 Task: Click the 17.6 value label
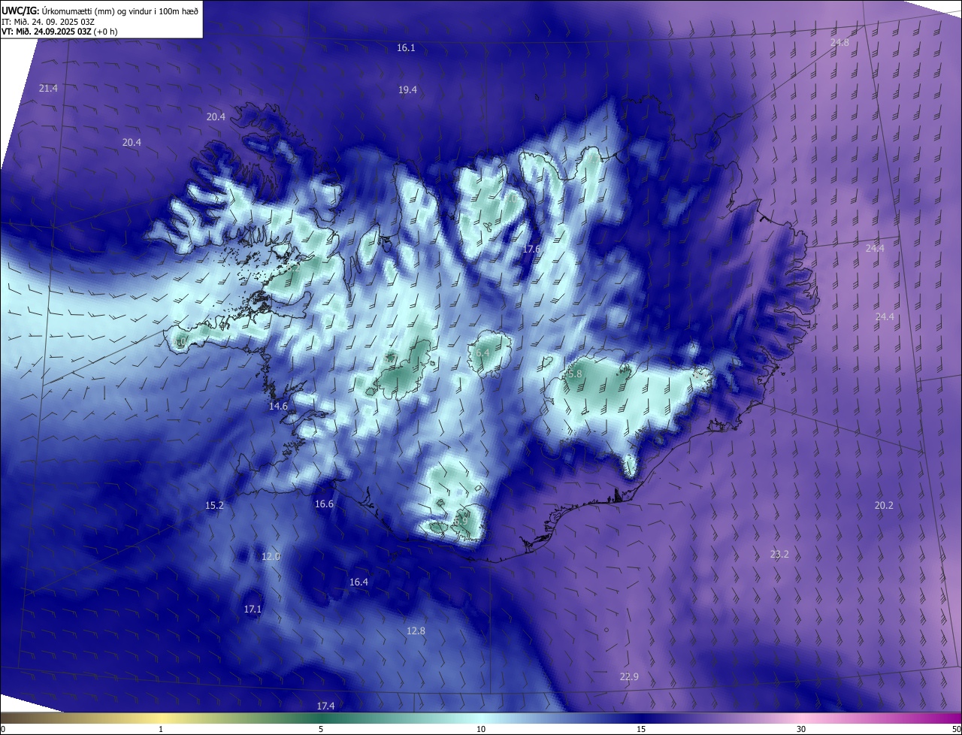pos(531,249)
